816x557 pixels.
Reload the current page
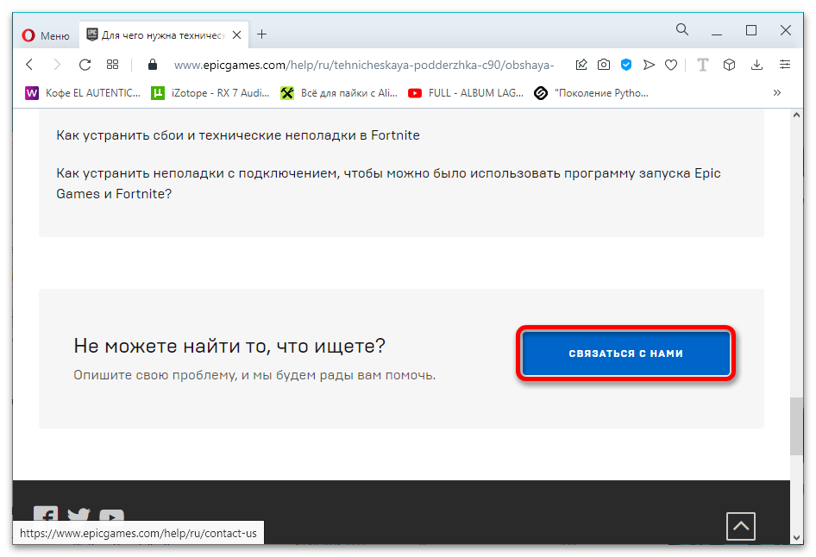click(85, 65)
